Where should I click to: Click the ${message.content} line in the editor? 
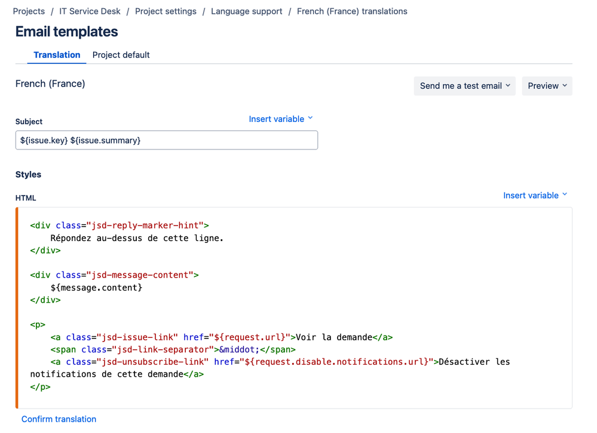[96, 288]
